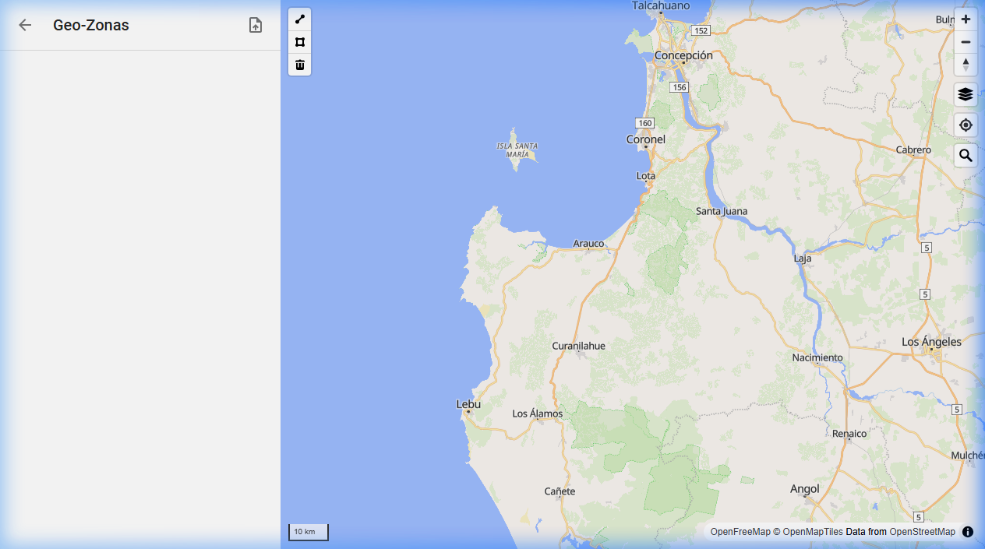Click the Lebu town label
This screenshot has height=549, width=985.
(468, 404)
